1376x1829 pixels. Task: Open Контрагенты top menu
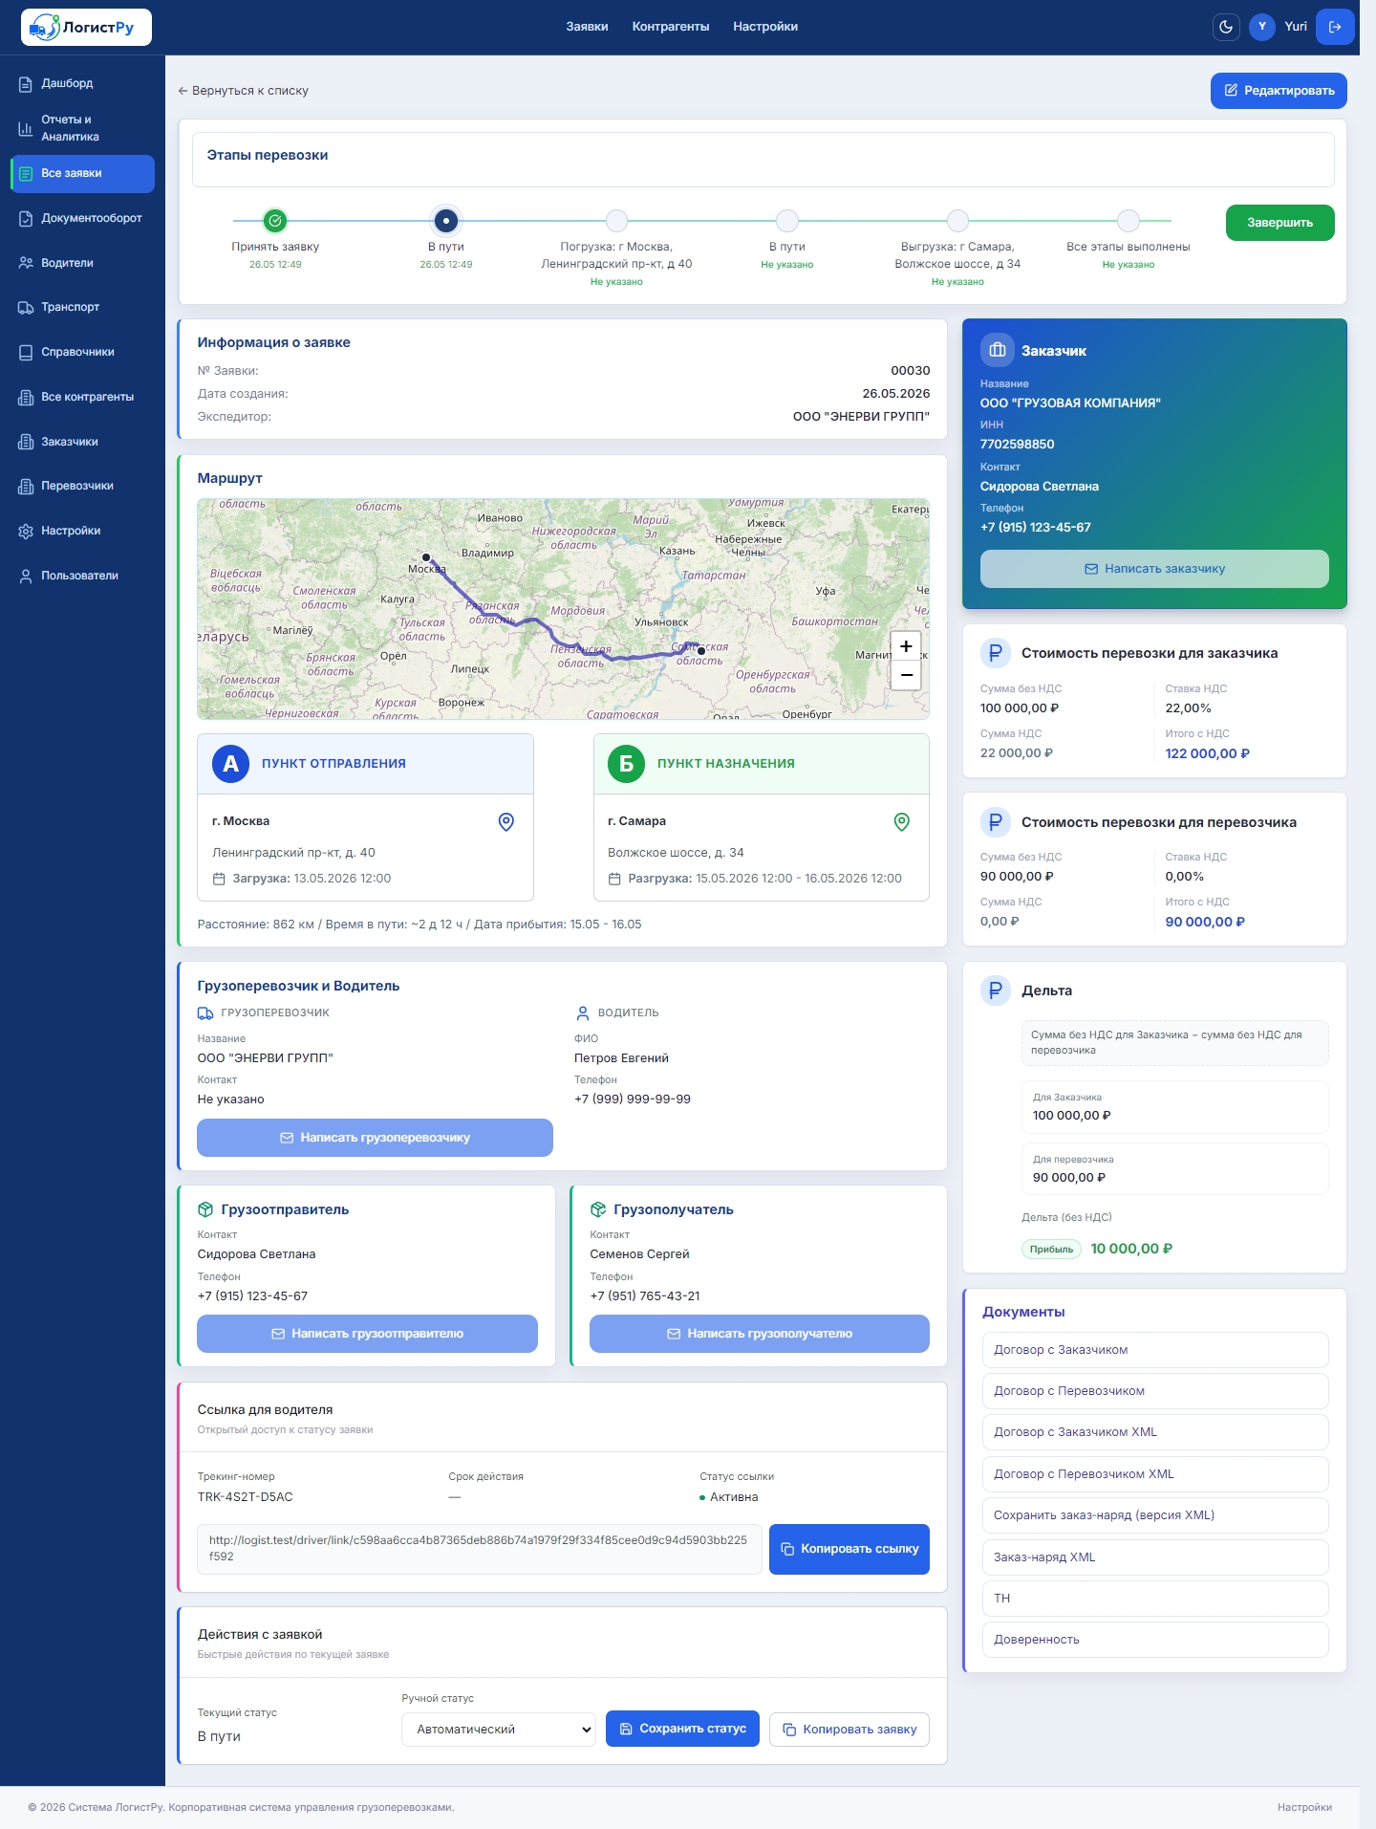(x=671, y=27)
